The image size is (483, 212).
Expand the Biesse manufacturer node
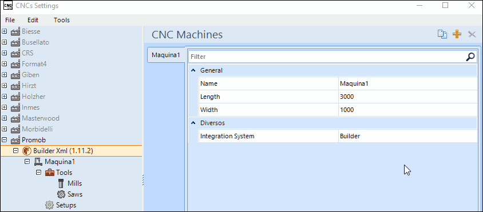[x=5, y=31]
